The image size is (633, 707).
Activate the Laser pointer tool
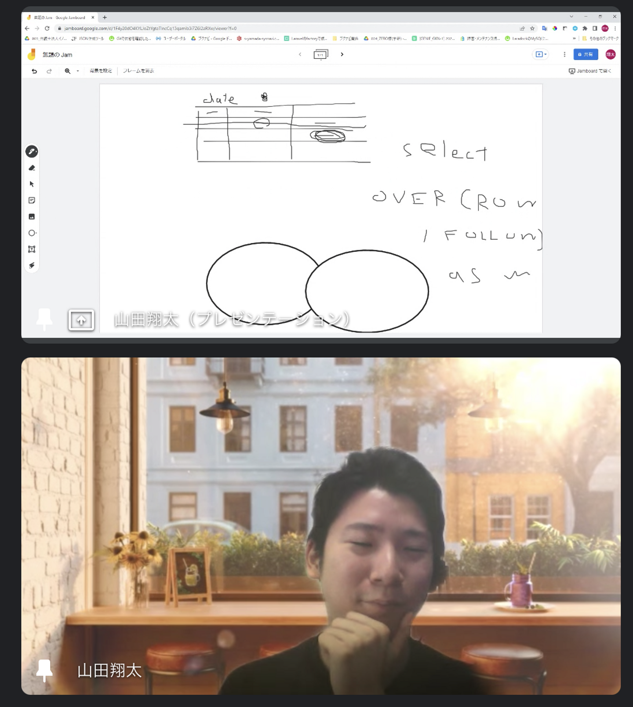click(32, 266)
